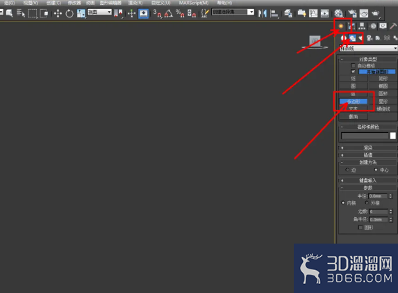This screenshot has height=293, width=398.
Task: Switch to the Utilities hammer tab
Action: pyautogui.click(x=393, y=26)
